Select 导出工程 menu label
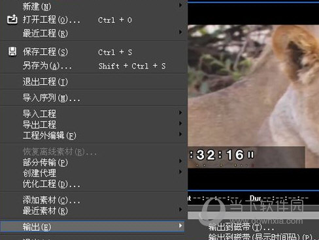This screenshot has height=240, width=319. tap(39, 125)
